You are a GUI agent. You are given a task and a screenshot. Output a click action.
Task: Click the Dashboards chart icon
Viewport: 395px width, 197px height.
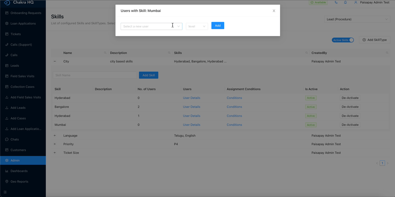click(7, 171)
